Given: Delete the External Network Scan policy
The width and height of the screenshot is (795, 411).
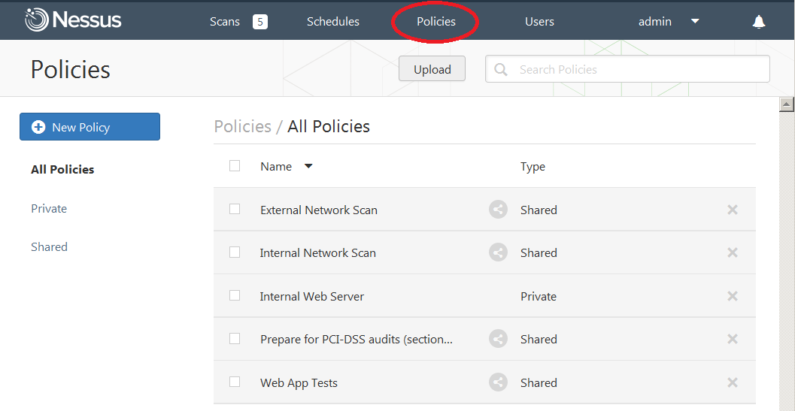Looking at the screenshot, I should coord(732,210).
